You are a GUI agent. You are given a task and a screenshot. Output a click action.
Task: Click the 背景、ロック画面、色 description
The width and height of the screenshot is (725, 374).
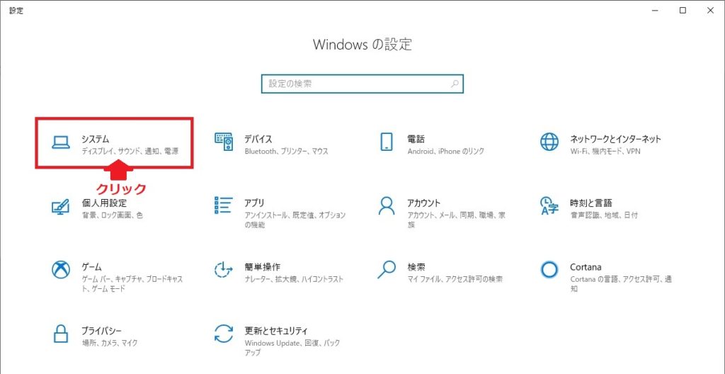coord(113,215)
